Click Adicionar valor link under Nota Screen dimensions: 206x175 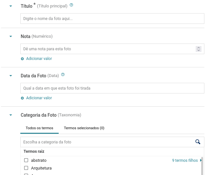click(x=39, y=59)
